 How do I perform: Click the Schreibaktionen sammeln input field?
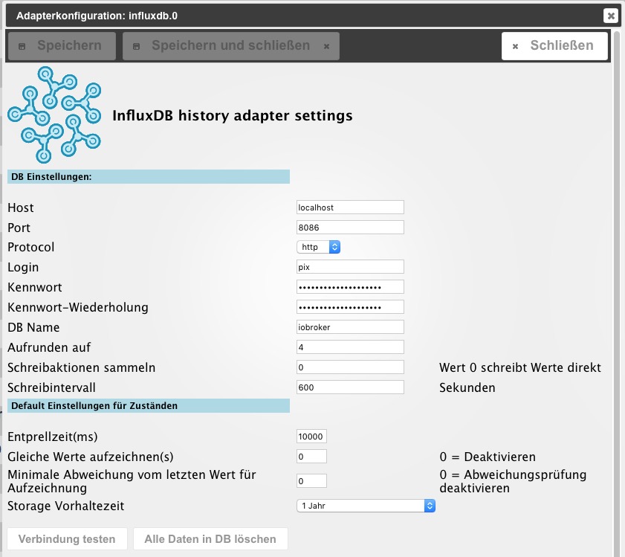coord(350,367)
